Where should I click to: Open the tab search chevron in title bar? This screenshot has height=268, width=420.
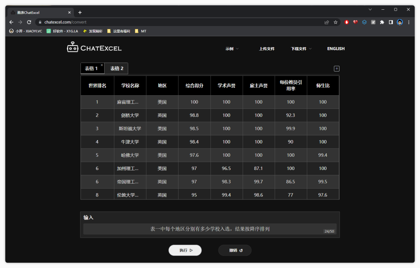(370, 9)
